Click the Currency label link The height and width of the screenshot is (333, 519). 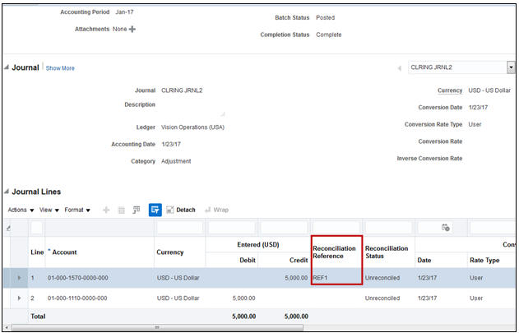[x=449, y=90]
